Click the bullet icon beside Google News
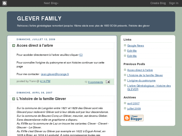The image size is (182, 136). tap(125, 45)
